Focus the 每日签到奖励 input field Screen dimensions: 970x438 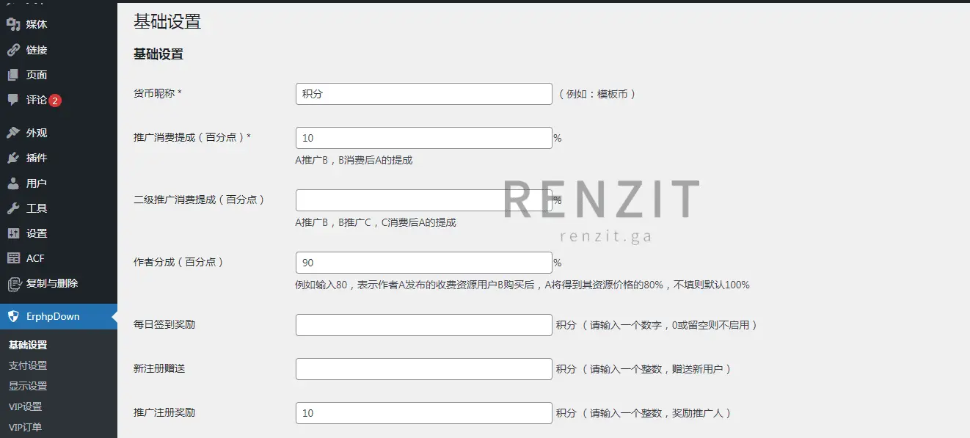click(423, 325)
